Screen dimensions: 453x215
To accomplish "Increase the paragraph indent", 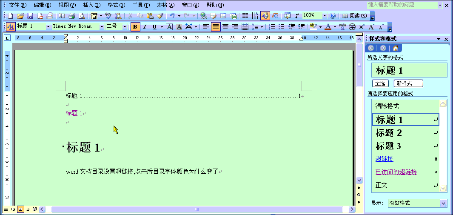I will (301, 27).
